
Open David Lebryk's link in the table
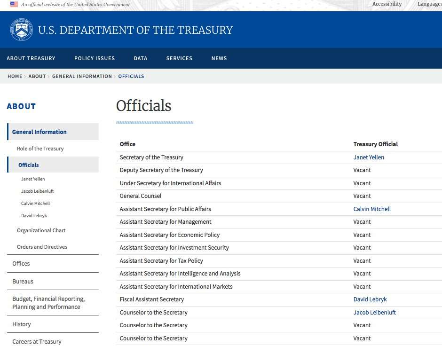click(x=370, y=299)
